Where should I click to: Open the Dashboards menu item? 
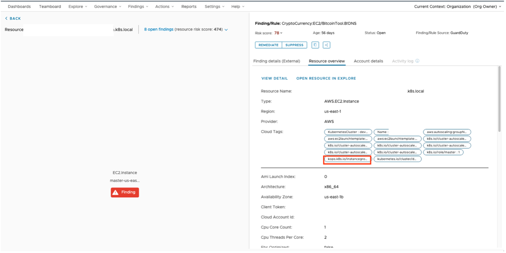(x=19, y=6)
